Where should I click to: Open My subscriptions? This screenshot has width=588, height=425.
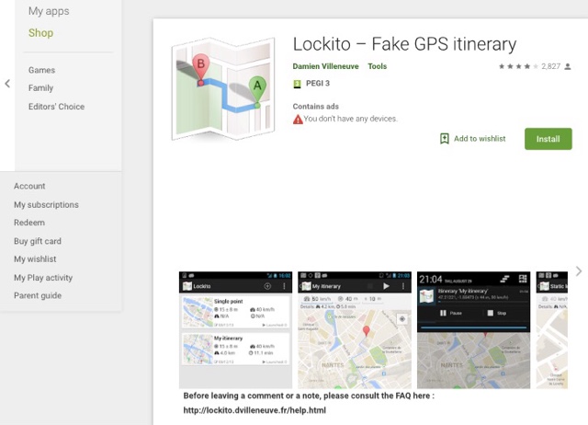[x=46, y=205]
